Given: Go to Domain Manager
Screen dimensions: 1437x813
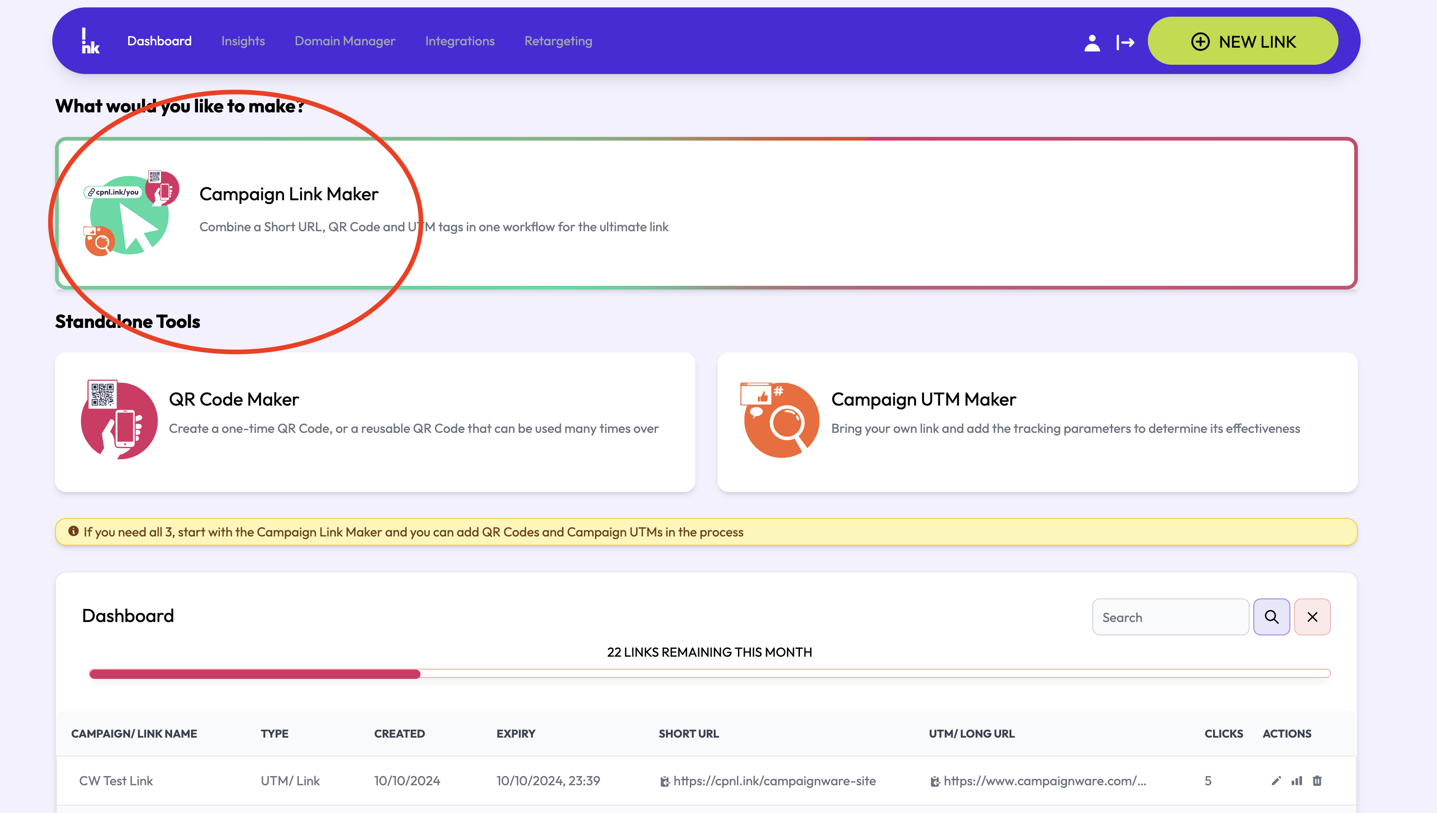Looking at the screenshot, I should pyautogui.click(x=345, y=41).
